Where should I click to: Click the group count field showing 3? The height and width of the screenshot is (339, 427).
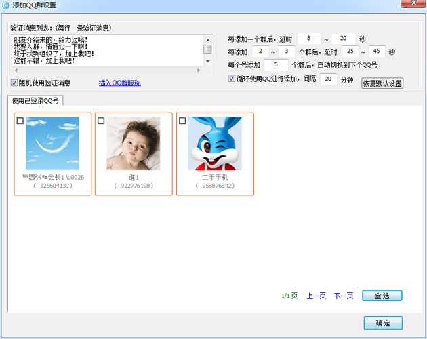(287, 52)
